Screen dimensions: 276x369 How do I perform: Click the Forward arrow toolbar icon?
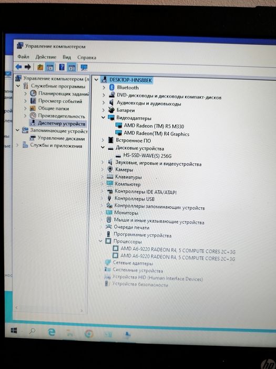click(x=28, y=67)
